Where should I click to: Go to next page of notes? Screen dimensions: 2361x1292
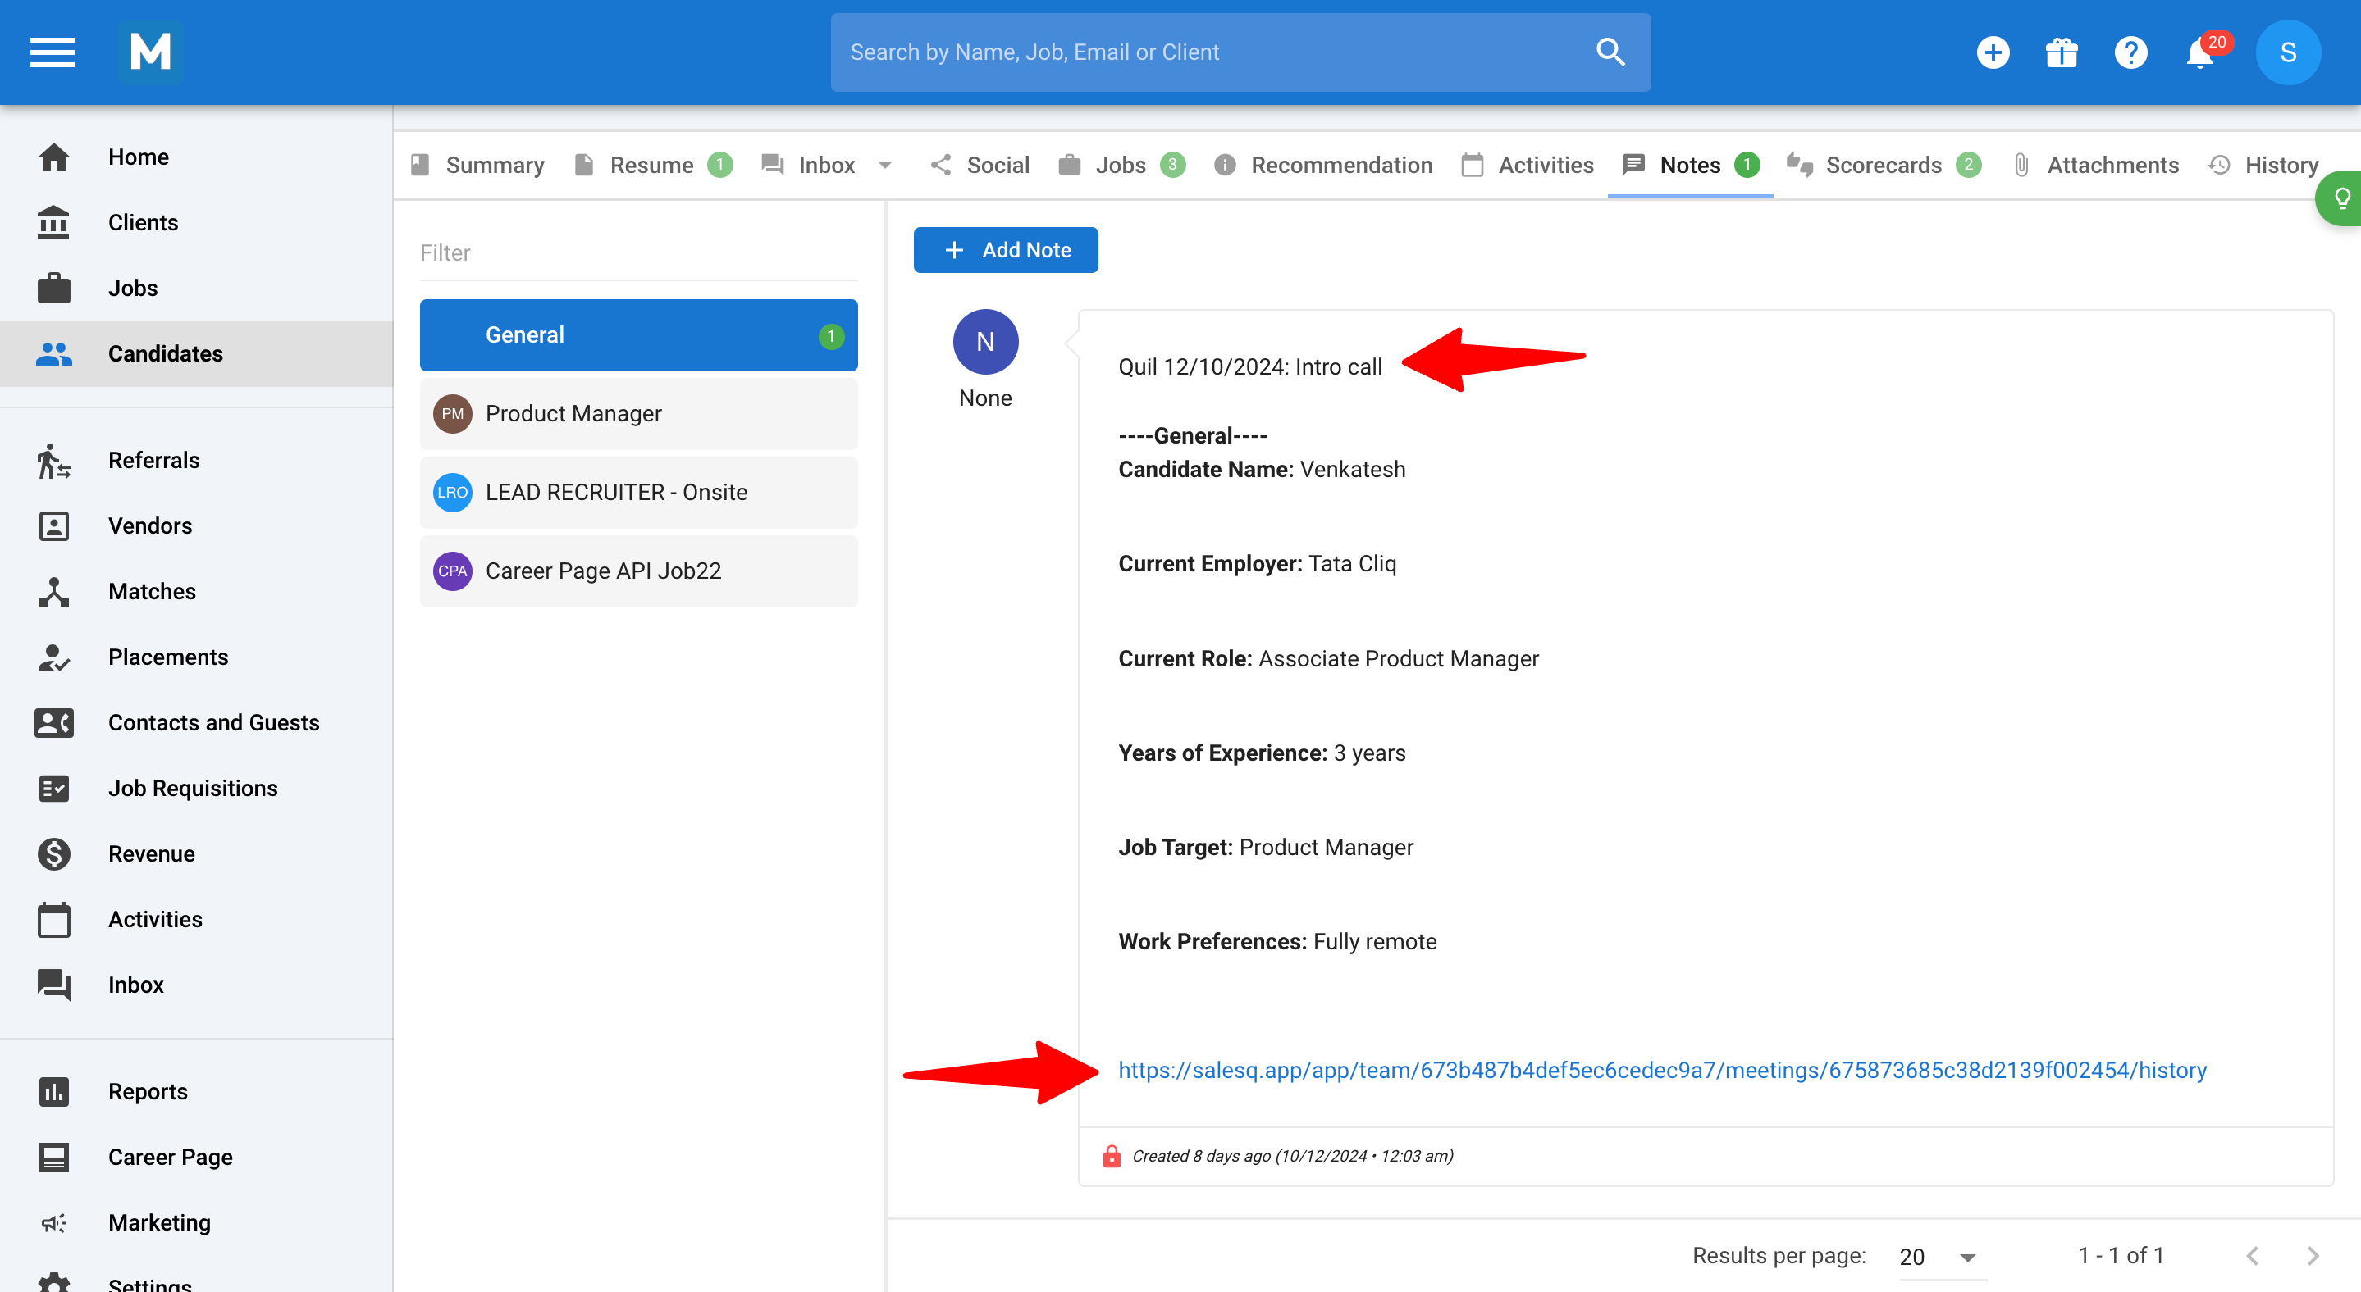point(2313,1255)
